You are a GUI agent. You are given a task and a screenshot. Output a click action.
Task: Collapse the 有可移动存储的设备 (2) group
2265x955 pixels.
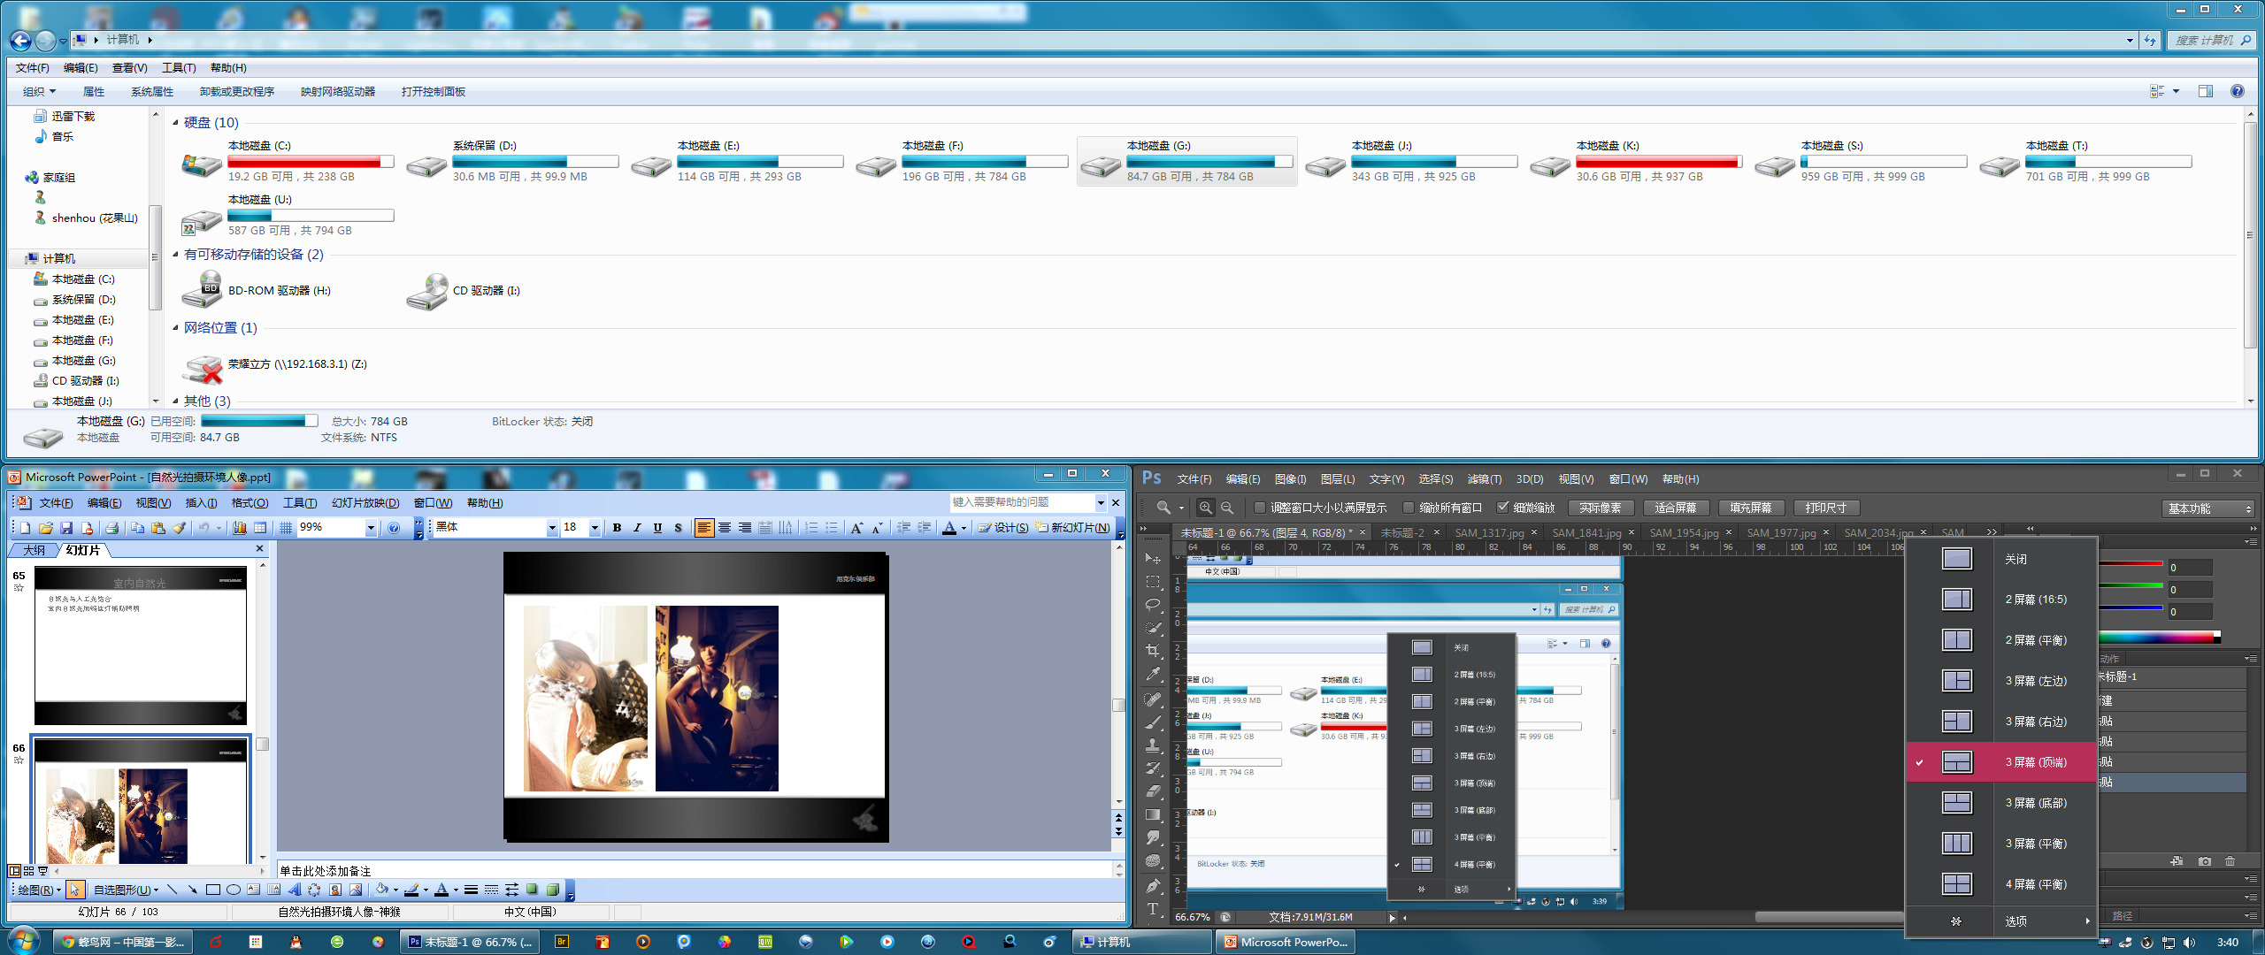click(x=175, y=255)
